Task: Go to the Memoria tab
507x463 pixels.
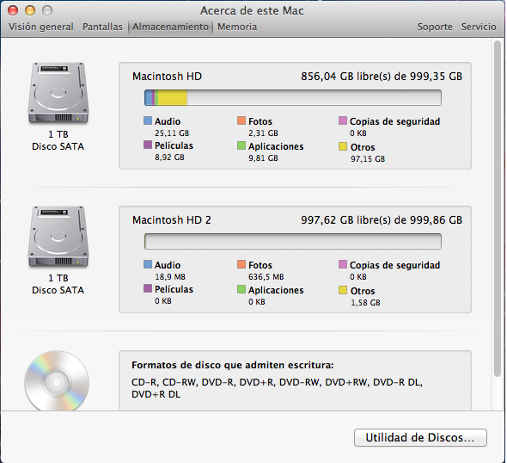Action: 237,27
